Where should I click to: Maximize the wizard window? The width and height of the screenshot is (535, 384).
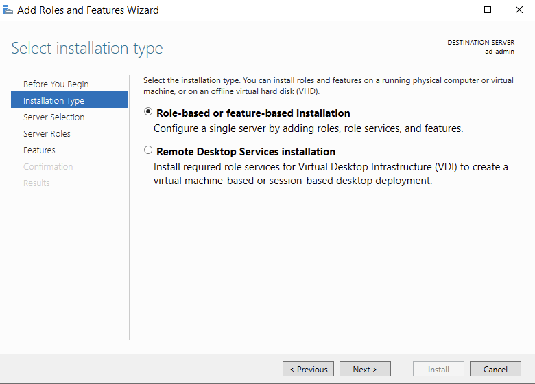click(488, 10)
